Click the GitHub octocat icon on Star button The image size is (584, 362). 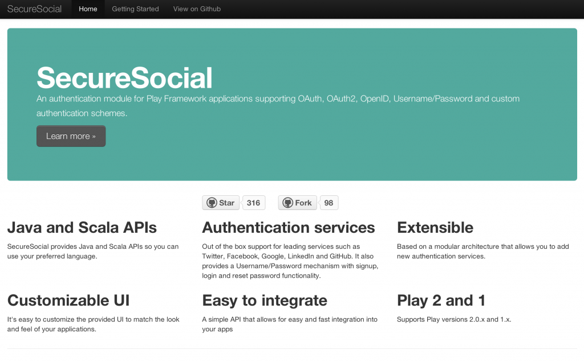click(212, 203)
